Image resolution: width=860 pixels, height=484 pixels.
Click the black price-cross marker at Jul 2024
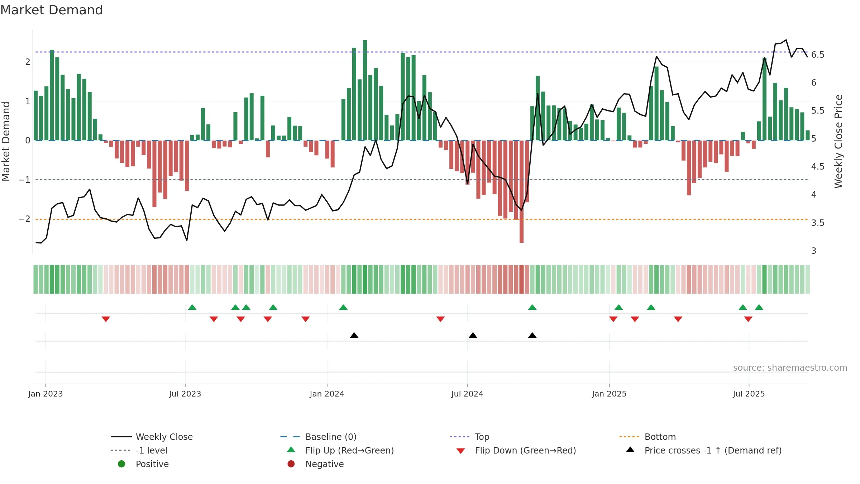[x=473, y=335]
